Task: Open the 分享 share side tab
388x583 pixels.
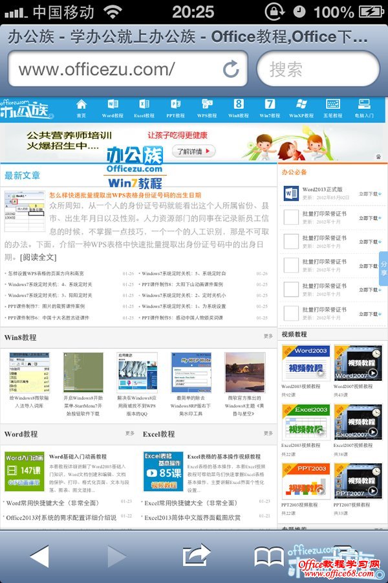Action: 383,268
